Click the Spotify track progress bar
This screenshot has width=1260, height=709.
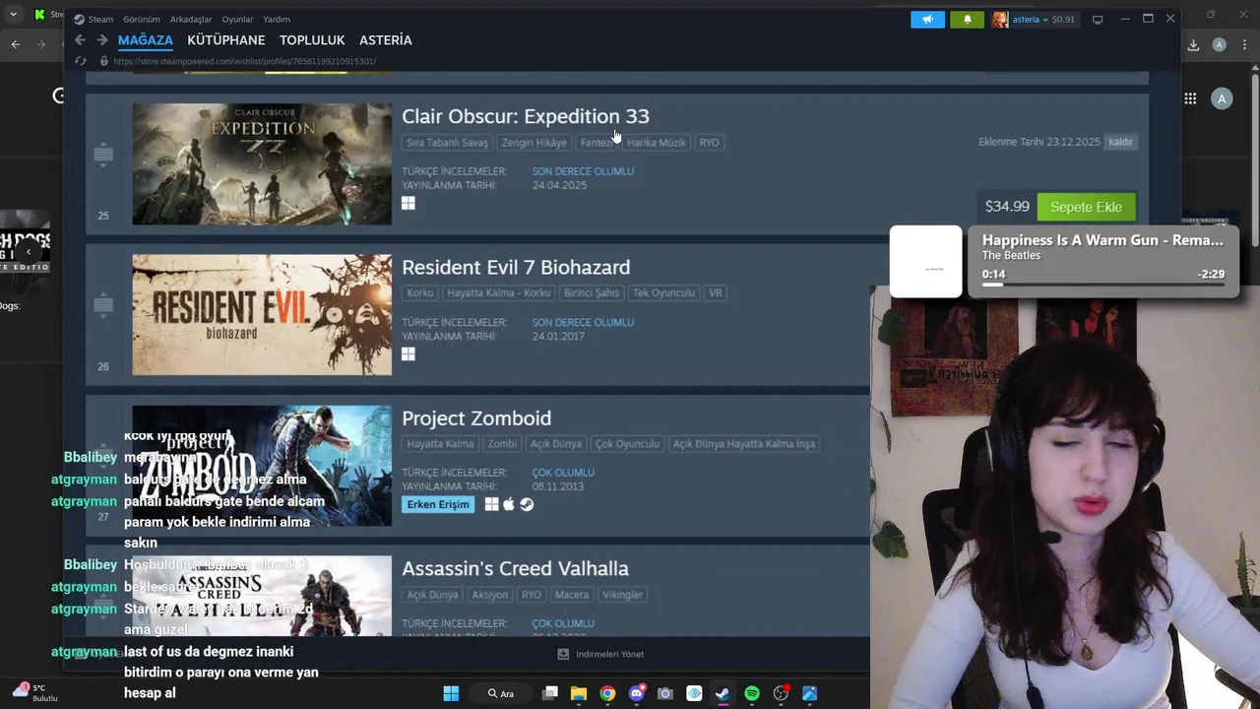click(1103, 286)
